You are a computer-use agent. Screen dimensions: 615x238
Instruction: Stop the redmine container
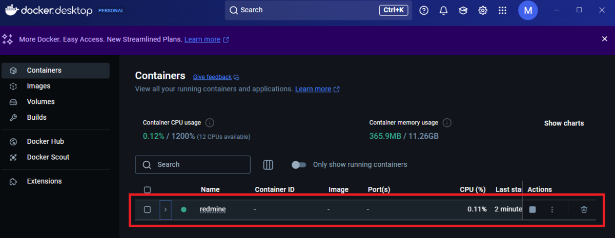pos(532,209)
